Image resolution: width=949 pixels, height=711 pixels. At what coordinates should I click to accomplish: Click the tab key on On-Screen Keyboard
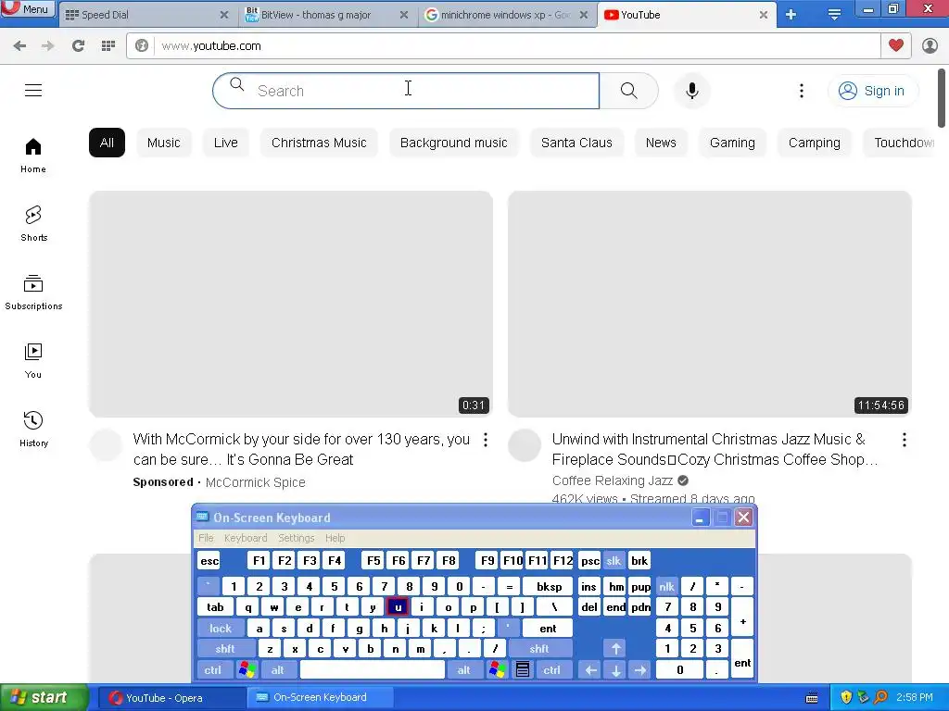(215, 607)
